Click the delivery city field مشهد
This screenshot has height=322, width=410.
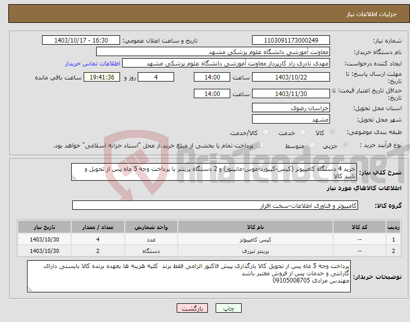tap(291, 119)
